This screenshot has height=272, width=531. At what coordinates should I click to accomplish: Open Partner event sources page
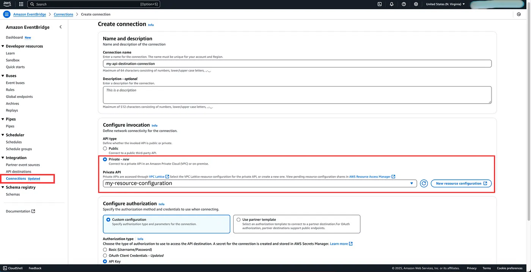23,165
